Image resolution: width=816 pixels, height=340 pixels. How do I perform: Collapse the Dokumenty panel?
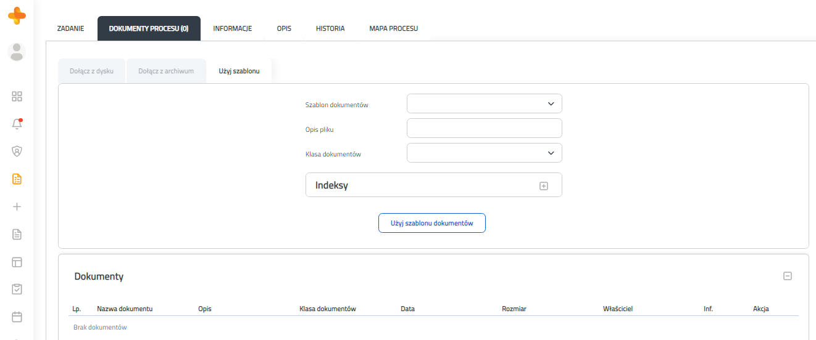pos(788,277)
